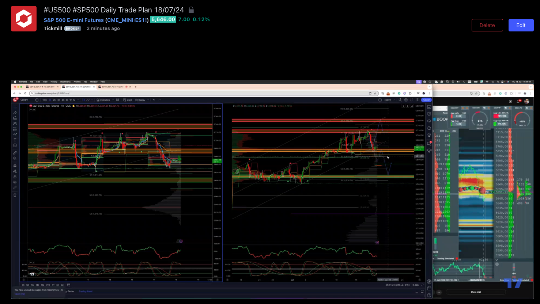This screenshot has height=304, width=540.
Task: Open the emoji/icons drawing tool
Action: click(15, 145)
